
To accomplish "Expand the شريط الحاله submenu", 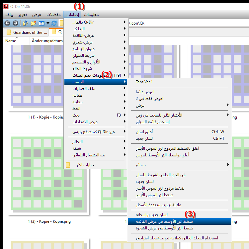I will (x=95, y=69).
